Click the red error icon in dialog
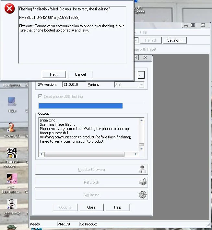212x230 pixels. pos(9,9)
